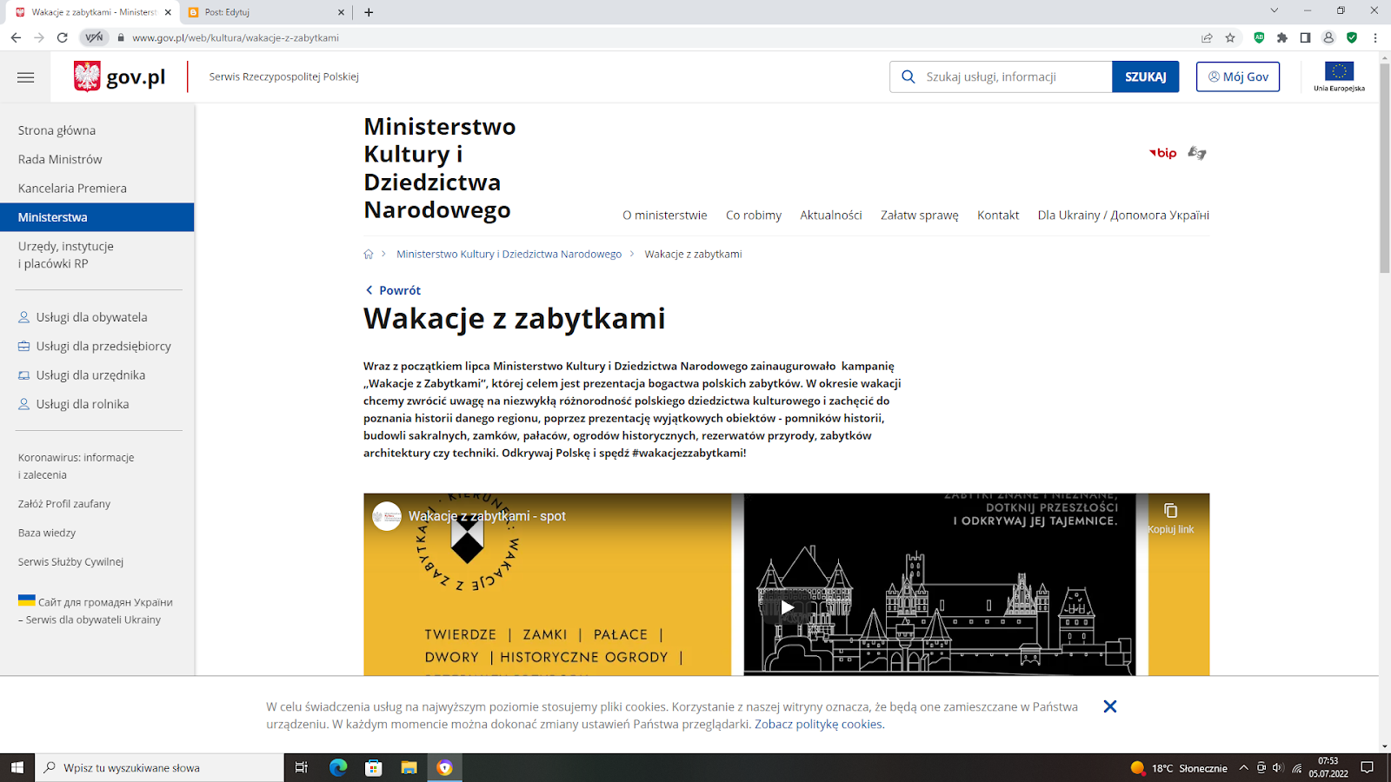
Task: Reload the page in the browser
Action: (x=63, y=37)
